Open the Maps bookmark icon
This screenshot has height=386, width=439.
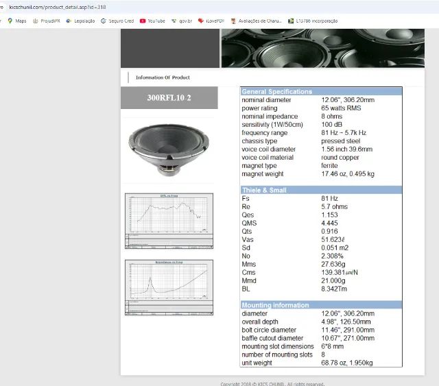pyautogui.click(x=10, y=21)
